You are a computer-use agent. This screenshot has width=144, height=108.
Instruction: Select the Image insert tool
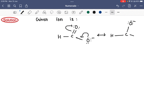[x=66, y=12]
